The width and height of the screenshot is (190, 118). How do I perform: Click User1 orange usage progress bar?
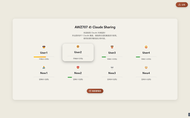[40, 57]
